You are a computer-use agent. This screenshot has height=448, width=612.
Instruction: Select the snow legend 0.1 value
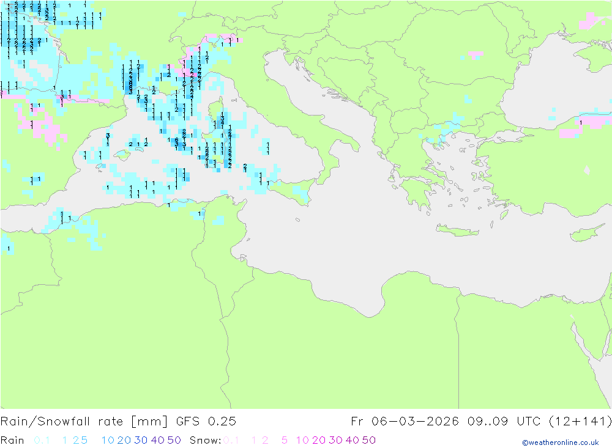(231, 440)
